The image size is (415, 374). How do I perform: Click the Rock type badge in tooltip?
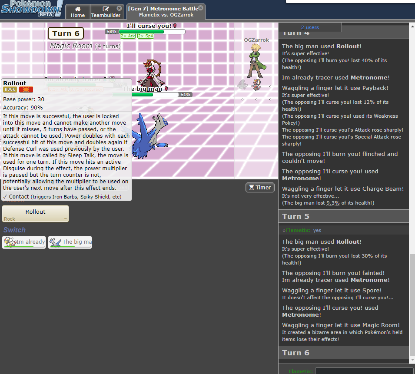tap(10, 89)
